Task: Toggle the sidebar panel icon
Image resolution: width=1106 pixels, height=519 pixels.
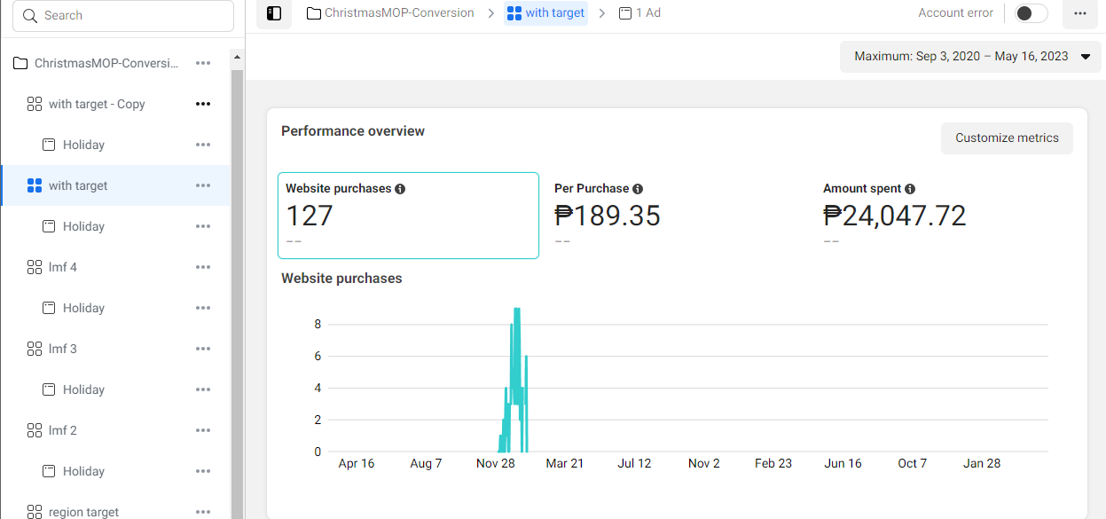Action: (274, 13)
